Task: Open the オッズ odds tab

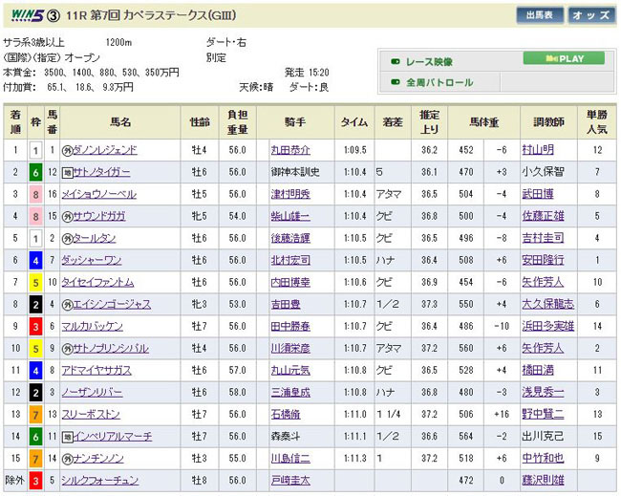Action: tap(591, 15)
